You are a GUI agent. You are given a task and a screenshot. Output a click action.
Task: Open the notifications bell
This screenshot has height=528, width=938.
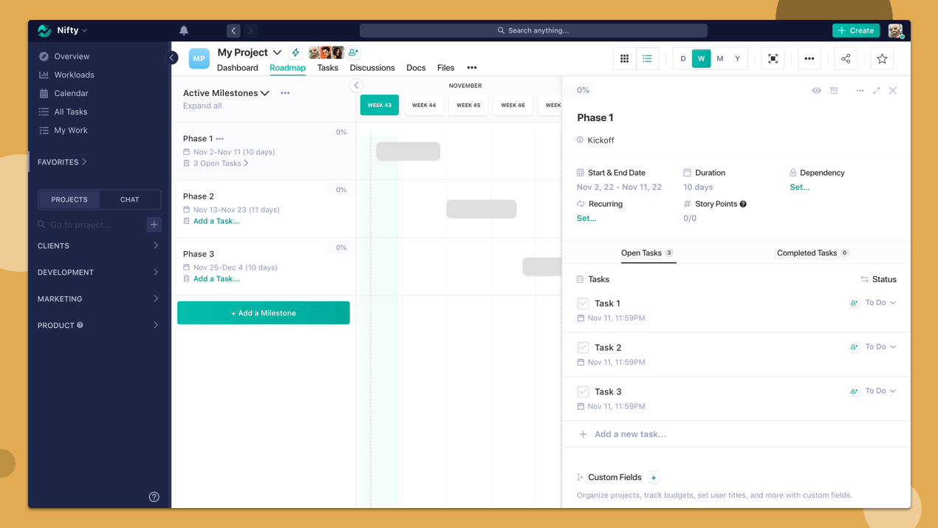(x=183, y=30)
